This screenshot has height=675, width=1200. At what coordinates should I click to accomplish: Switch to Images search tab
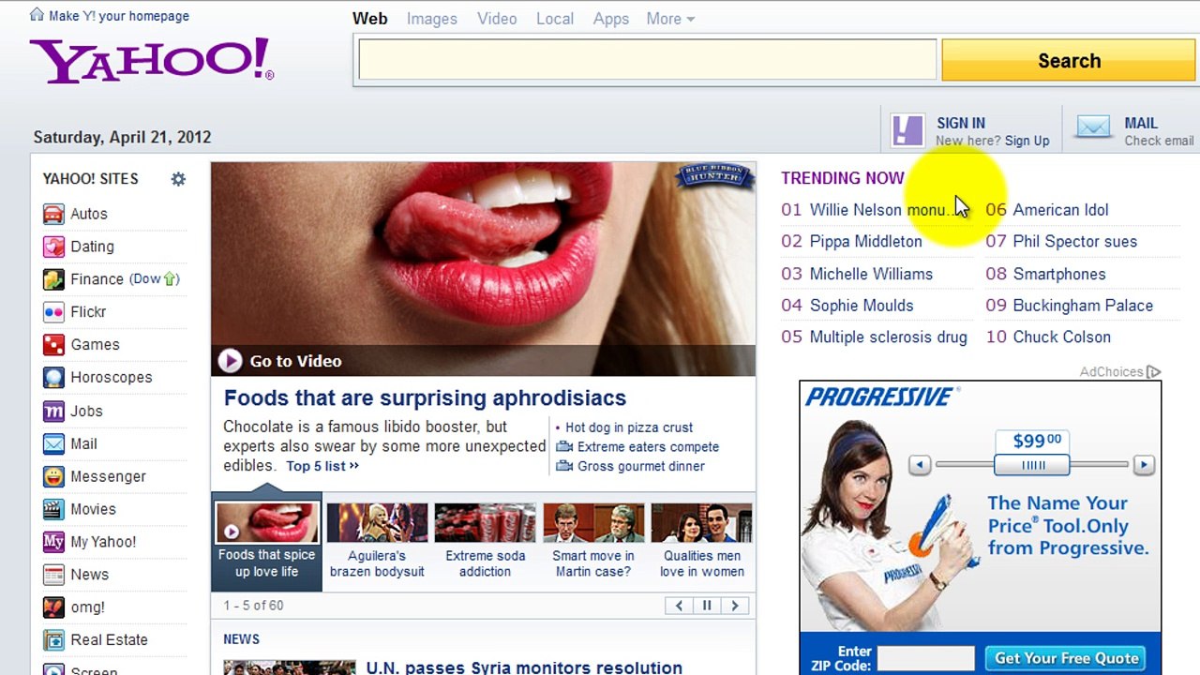click(432, 19)
